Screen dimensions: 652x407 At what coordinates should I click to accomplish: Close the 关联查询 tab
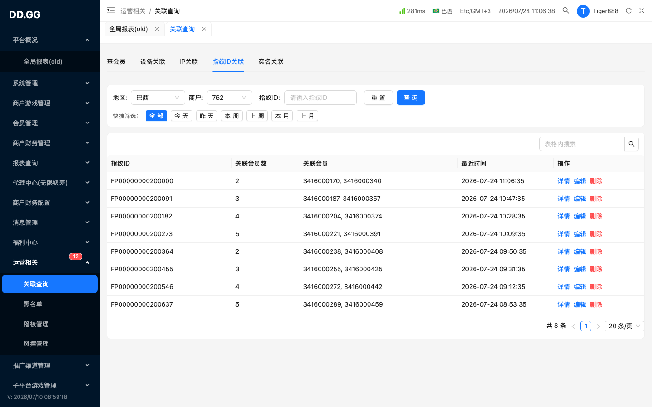click(x=204, y=29)
